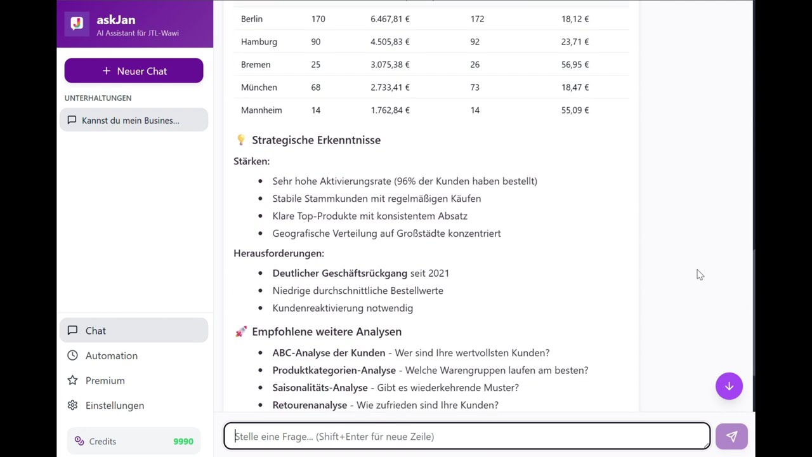Click the chat bubble icon beside the conversation
Viewport: 812px width, 457px height.
tap(72, 120)
